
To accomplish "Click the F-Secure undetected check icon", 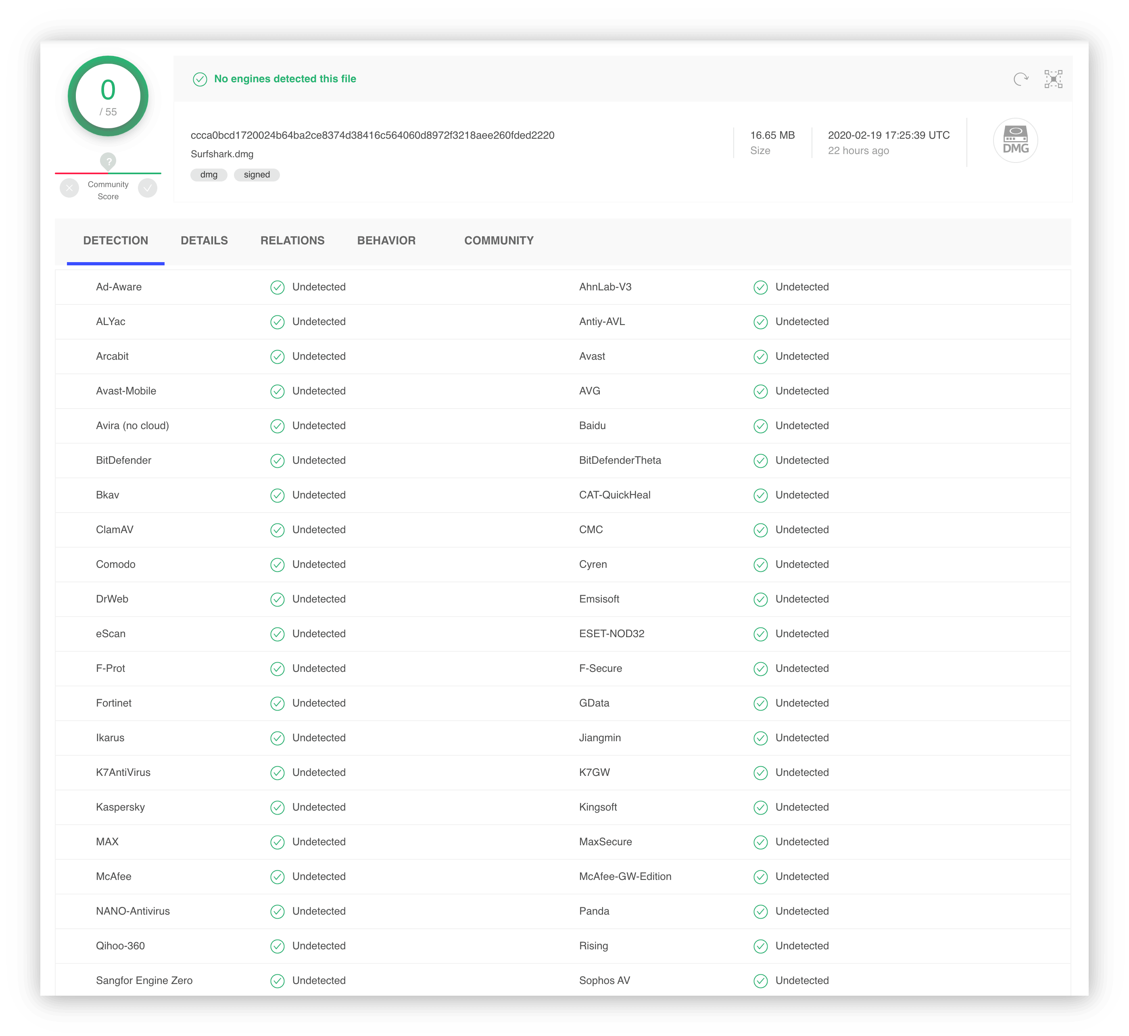I will (760, 669).
